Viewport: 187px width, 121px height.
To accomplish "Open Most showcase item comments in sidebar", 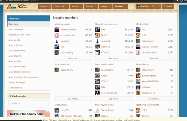I will coord(24,77).
